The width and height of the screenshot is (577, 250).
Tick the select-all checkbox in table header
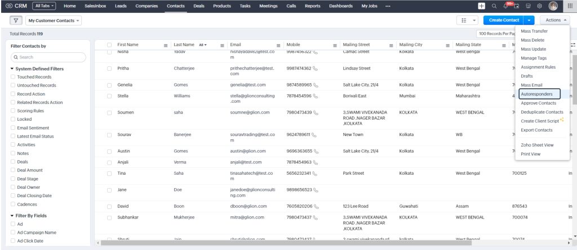click(109, 45)
